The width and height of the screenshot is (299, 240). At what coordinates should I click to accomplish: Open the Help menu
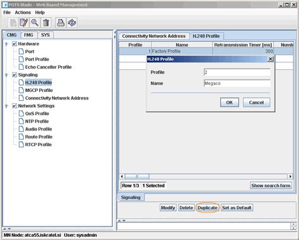[x=40, y=13]
